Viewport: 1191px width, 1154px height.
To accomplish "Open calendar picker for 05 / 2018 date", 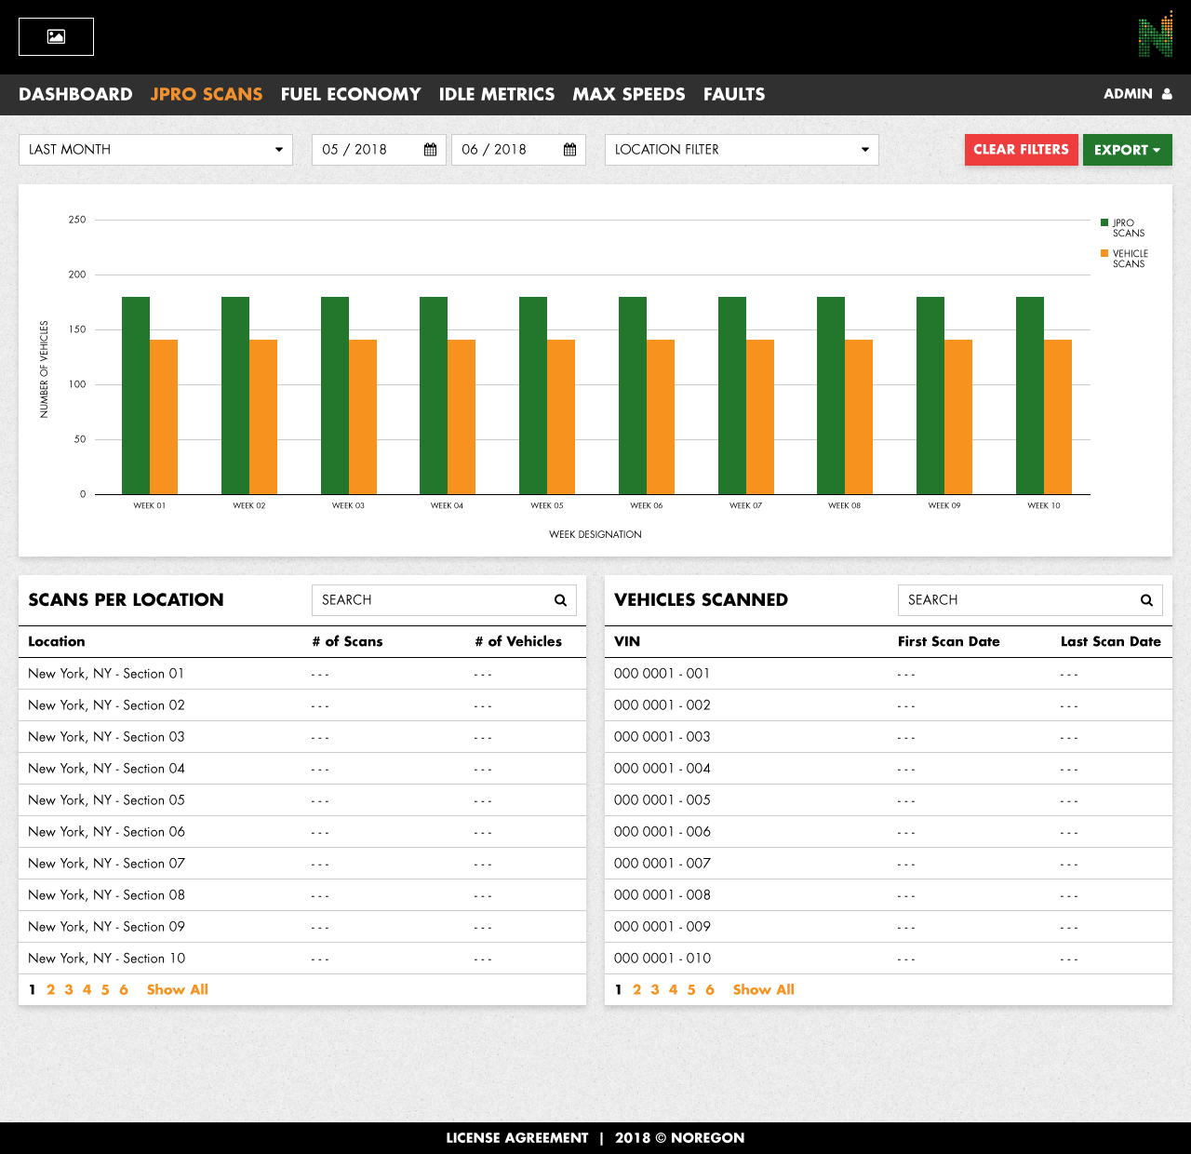I will pos(430,150).
